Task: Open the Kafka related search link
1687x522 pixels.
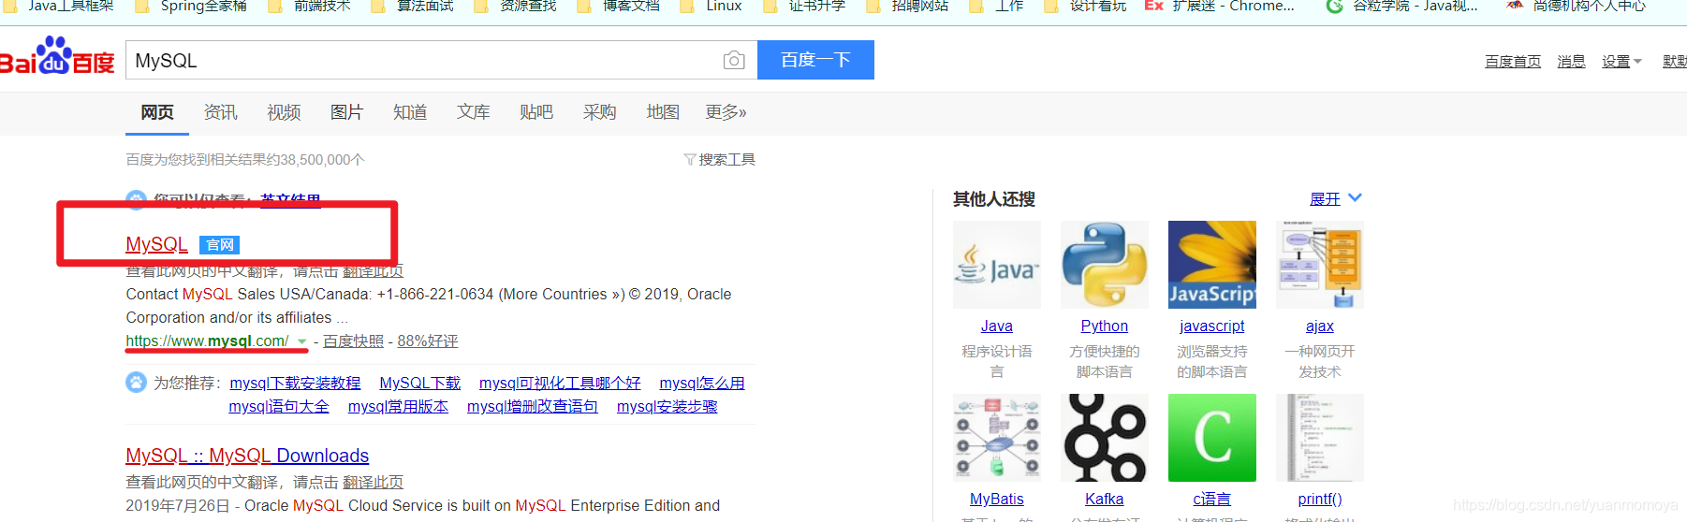Action: (x=1105, y=500)
